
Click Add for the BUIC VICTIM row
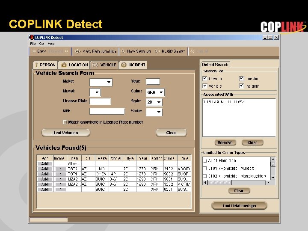(x=45, y=184)
